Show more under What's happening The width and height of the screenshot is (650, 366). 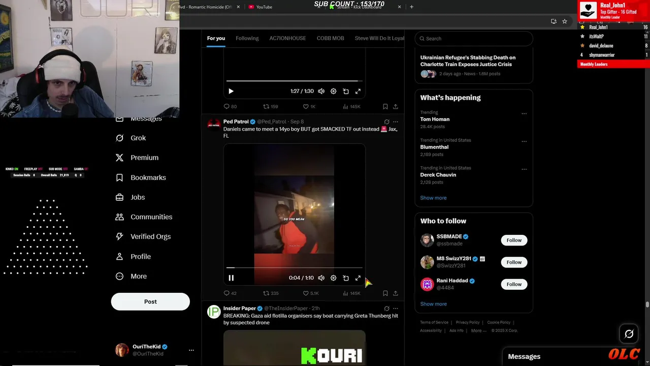click(x=433, y=198)
